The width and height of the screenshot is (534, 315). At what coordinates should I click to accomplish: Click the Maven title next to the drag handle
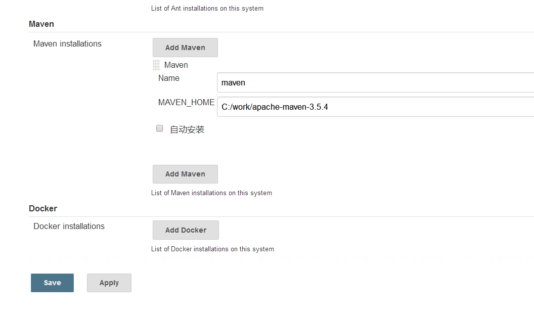point(176,65)
